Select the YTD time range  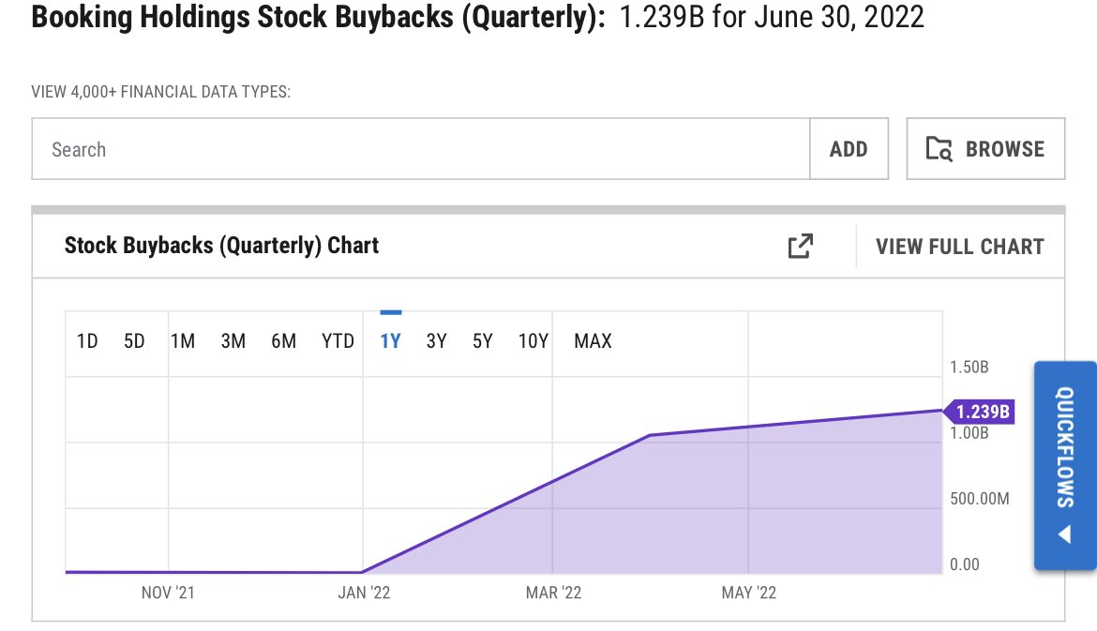point(338,341)
